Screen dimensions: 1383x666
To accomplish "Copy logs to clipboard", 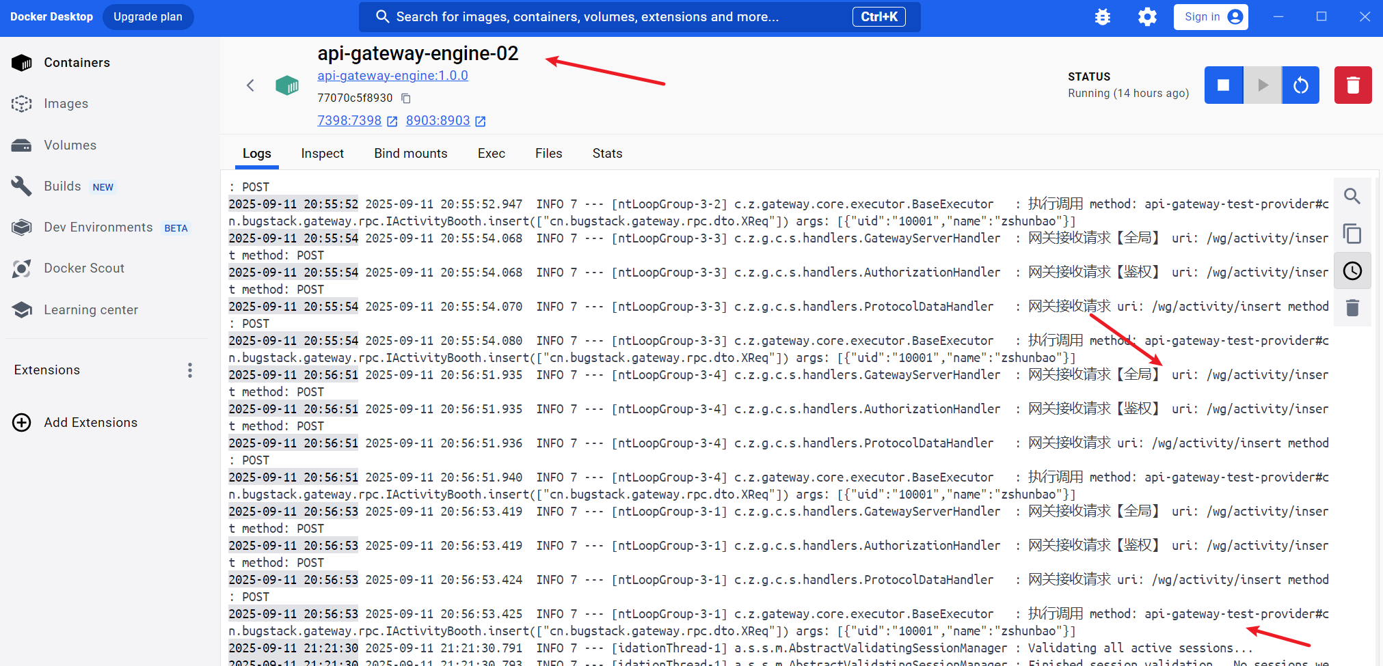I will [1352, 234].
